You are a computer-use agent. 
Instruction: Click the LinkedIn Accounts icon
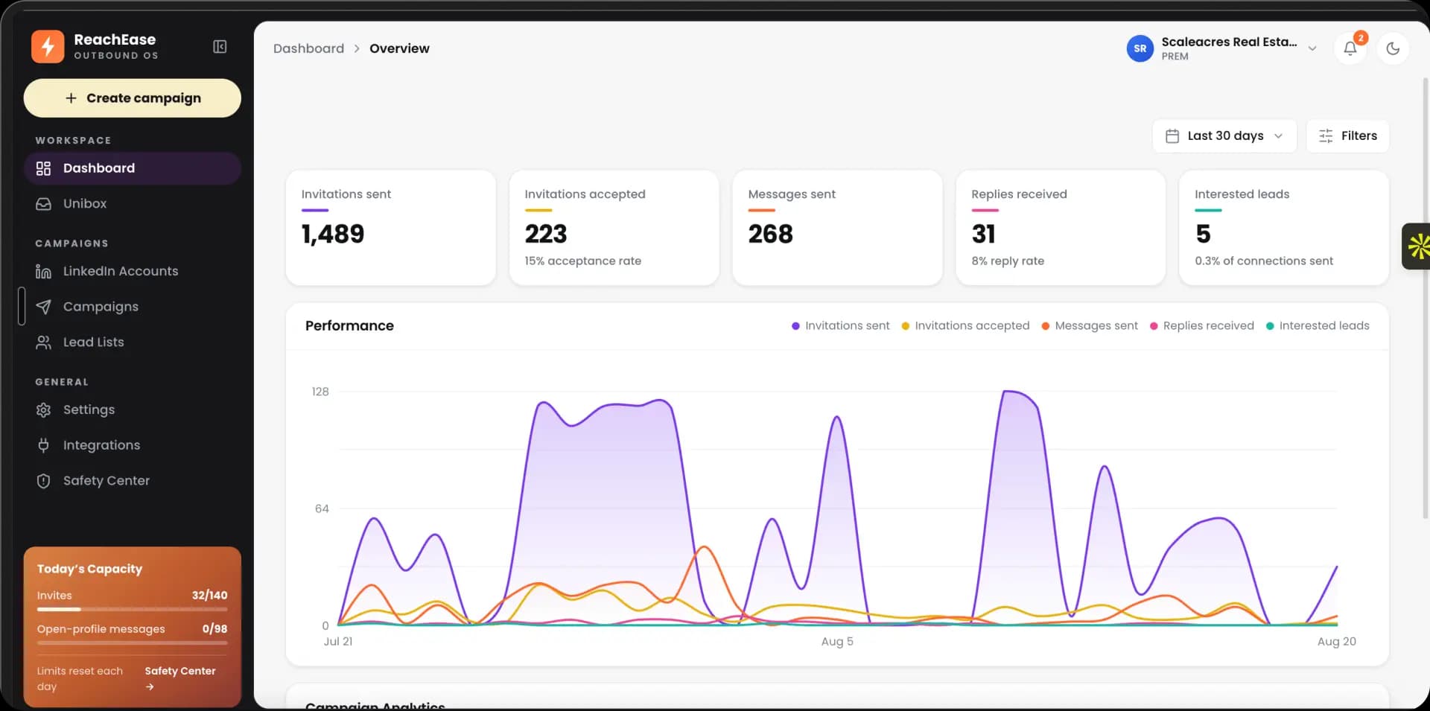(x=43, y=272)
